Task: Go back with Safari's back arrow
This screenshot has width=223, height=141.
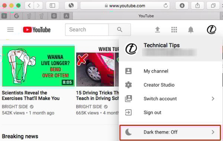Action: click(x=29, y=6)
